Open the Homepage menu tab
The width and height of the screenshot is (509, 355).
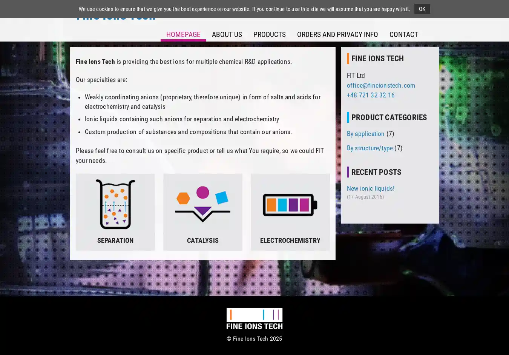point(183,34)
